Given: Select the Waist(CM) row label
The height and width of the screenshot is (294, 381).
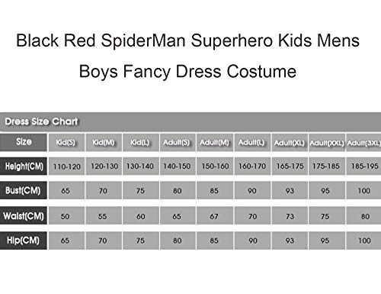Looking at the screenshot, I should click(x=24, y=215).
